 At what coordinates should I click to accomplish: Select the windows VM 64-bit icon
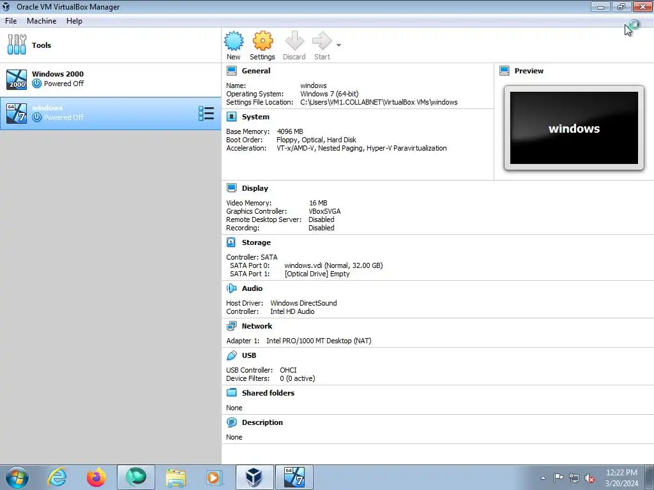(x=17, y=114)
